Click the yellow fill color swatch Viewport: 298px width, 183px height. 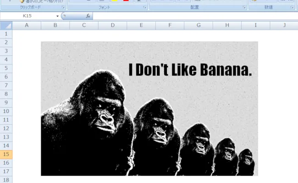115,1
